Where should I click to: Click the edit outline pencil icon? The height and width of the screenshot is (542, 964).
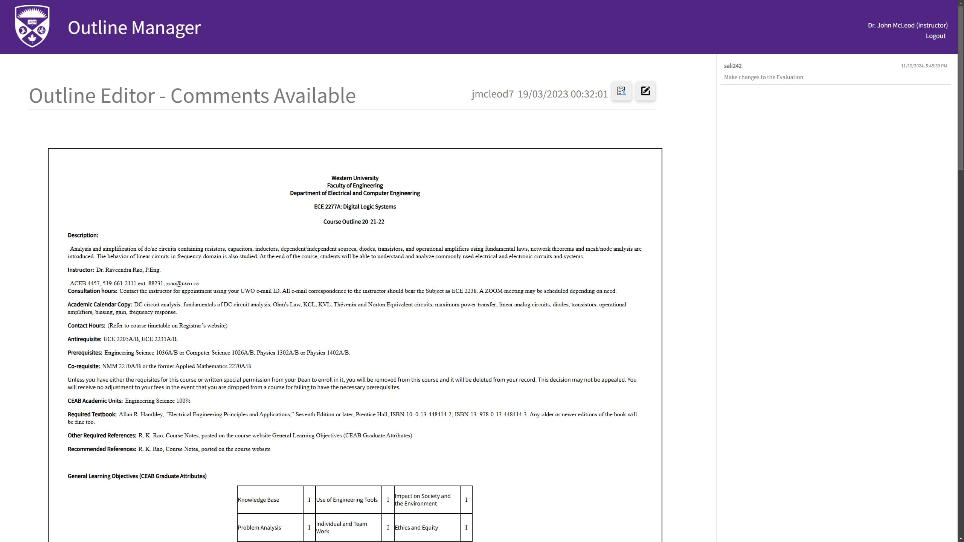645,91
